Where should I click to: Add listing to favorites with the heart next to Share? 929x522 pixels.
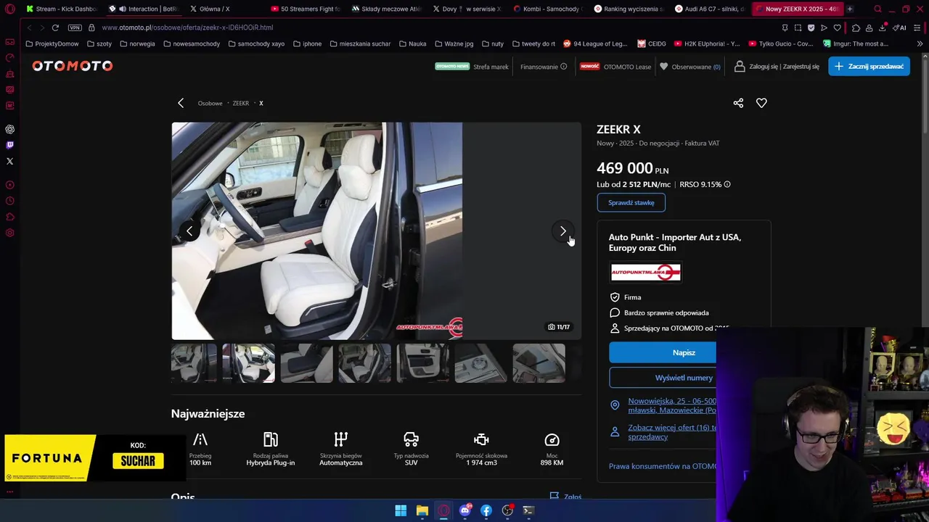[x=761, y=103]
